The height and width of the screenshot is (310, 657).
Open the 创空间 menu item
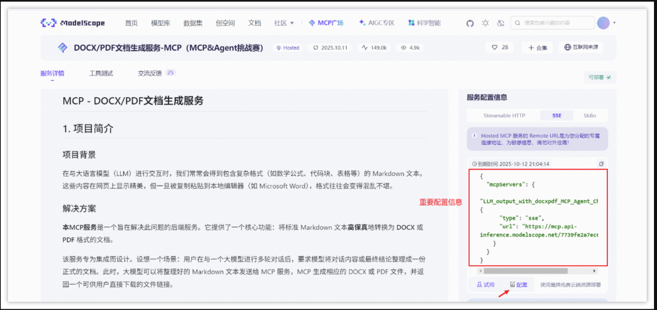[225, 23]
